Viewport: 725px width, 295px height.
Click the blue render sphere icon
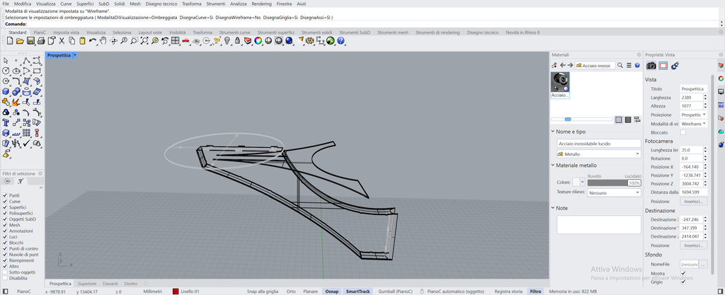(x=289, y=41)
